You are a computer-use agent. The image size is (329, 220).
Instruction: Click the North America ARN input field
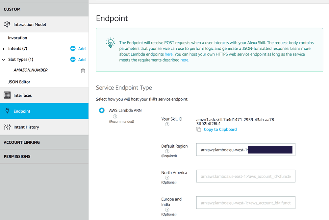click(246, 176)
